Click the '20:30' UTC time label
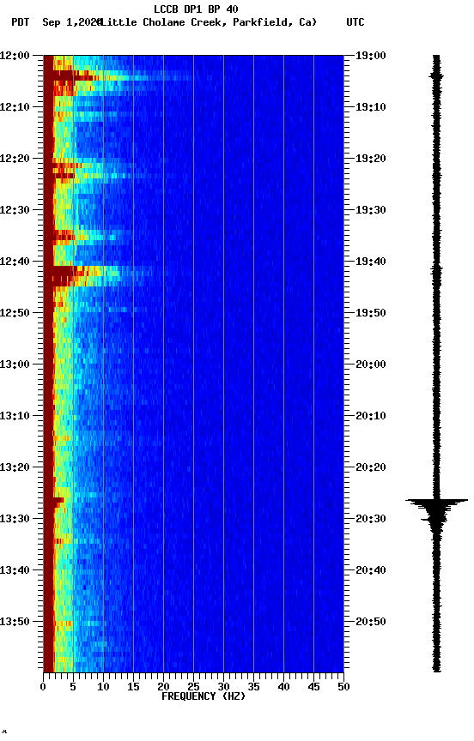The width and height of the screenshot is (474, 741). (x=371, y=519)
